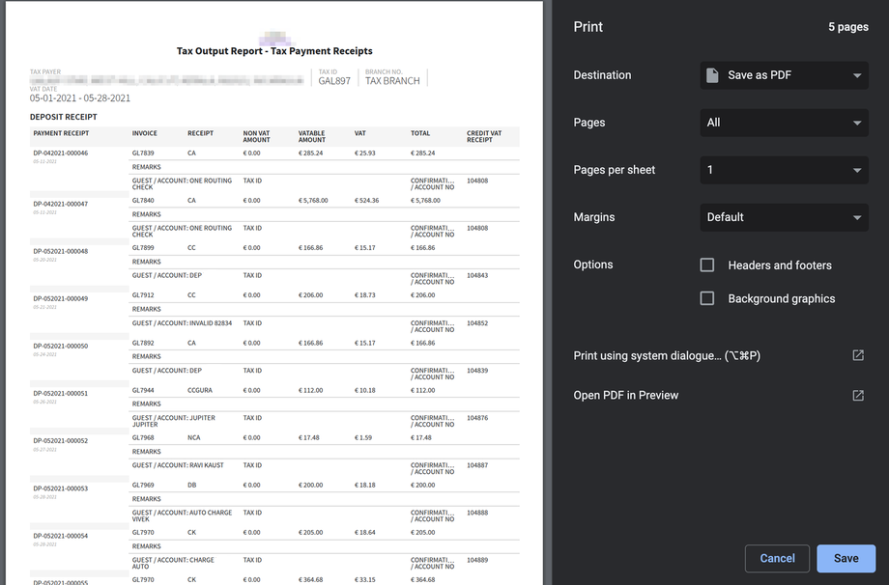Click Open PDF in Preview
This screenshot has height=585, width=889.
[x=625, y=395]
